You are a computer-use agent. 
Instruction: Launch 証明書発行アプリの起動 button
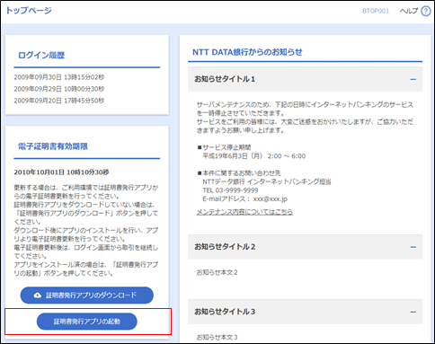coord(87,322)
